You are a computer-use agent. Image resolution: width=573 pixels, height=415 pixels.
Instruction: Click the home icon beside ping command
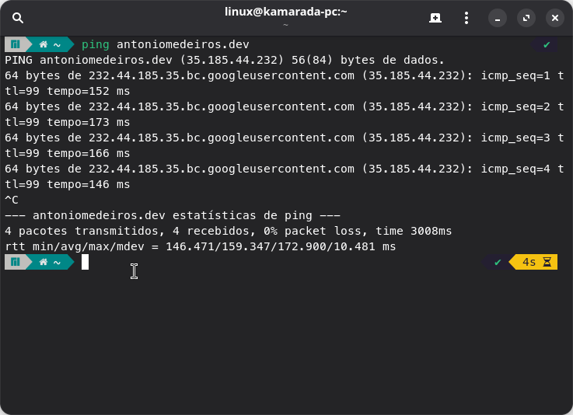[x=44, y=44]
